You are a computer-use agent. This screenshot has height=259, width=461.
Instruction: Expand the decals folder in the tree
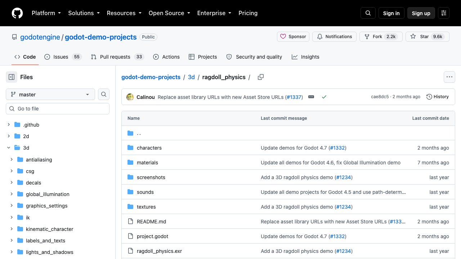coord(12,183)
